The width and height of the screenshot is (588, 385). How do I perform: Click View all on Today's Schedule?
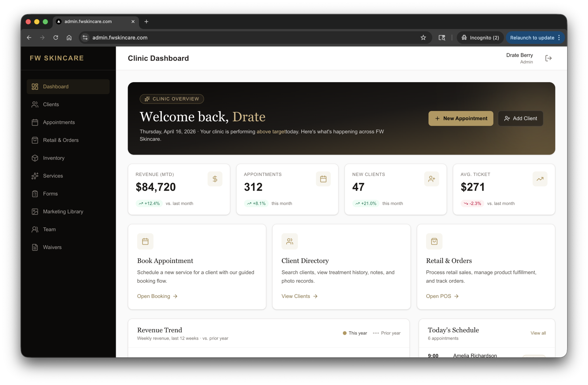point(538,333)
